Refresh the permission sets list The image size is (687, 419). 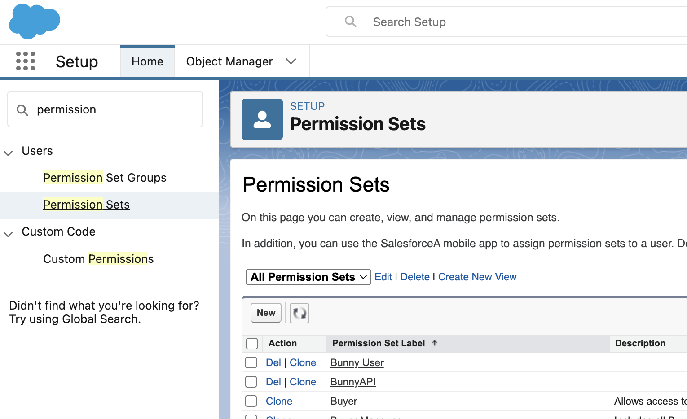299,313
